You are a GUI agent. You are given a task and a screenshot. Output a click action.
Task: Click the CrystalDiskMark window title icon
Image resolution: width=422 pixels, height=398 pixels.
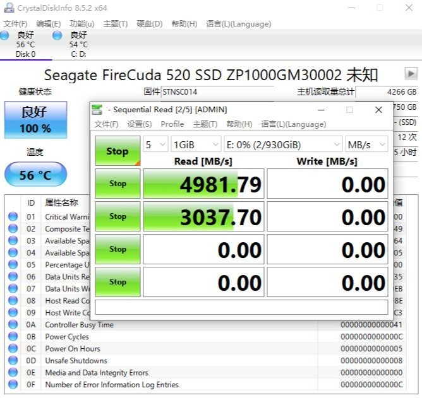(x=97, y=110)
